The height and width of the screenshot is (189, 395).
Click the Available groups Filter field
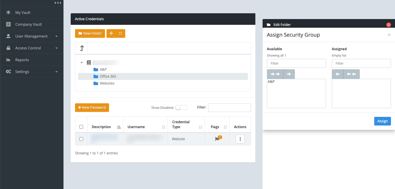point(296,63)
